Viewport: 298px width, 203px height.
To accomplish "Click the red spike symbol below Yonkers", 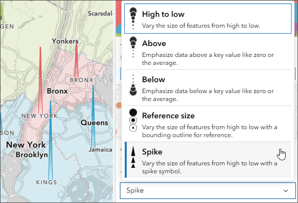I will tap(77, 62).
